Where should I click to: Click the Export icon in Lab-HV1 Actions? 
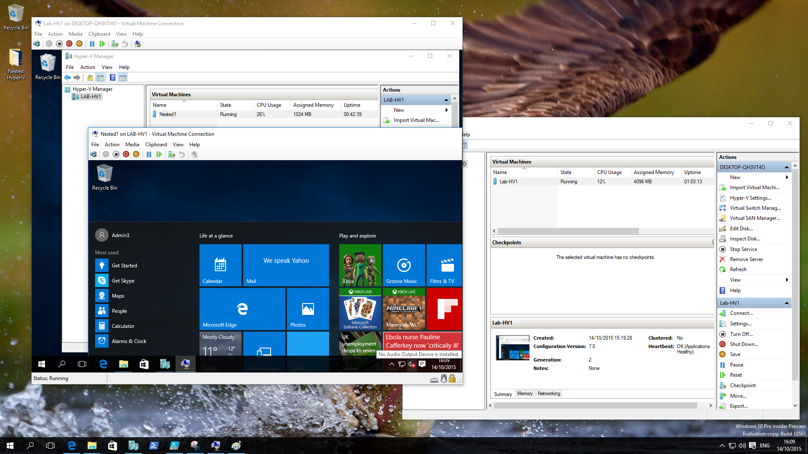click(723, 405)
